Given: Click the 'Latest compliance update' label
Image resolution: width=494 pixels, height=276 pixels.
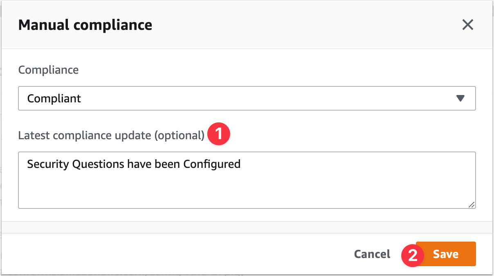Looking at the screenshot, I should (x=85, y=136).
